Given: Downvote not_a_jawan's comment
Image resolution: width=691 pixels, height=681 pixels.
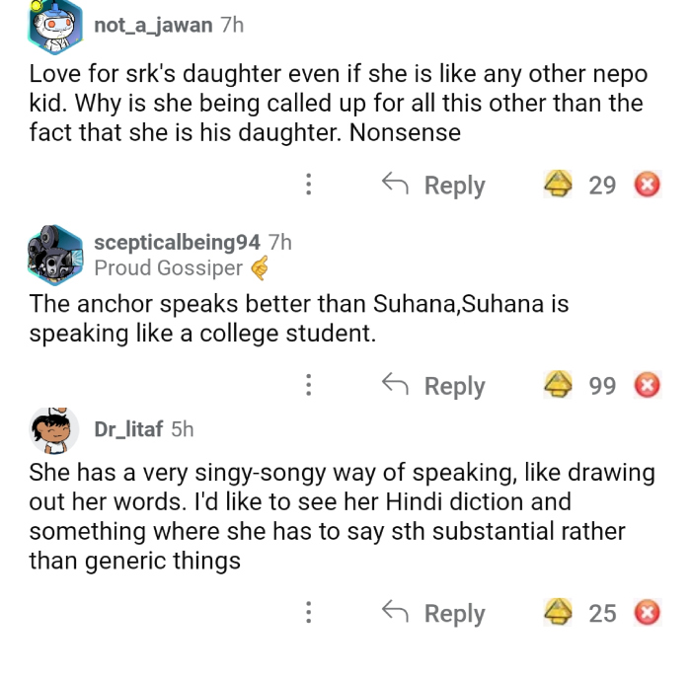Looking at the screenshot, I should pos(647,185).
